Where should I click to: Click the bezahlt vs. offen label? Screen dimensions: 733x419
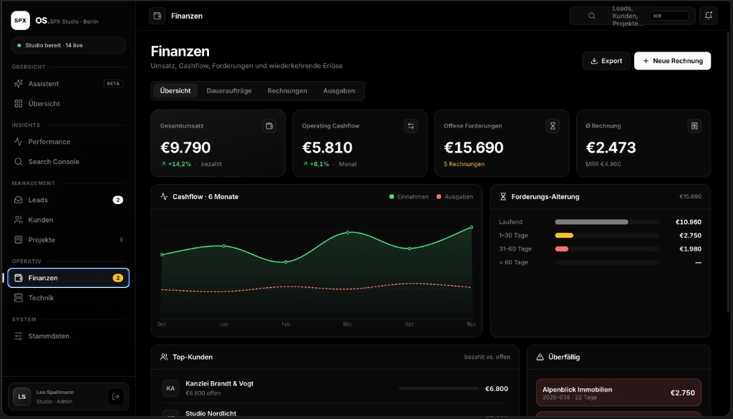pos(487,357)
